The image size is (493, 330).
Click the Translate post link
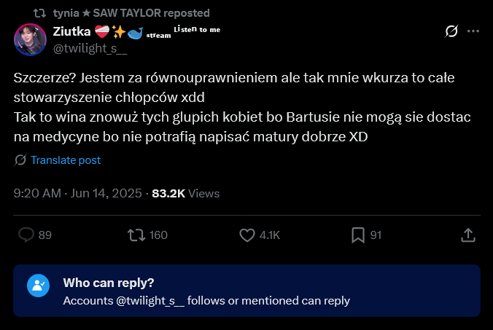66,160
